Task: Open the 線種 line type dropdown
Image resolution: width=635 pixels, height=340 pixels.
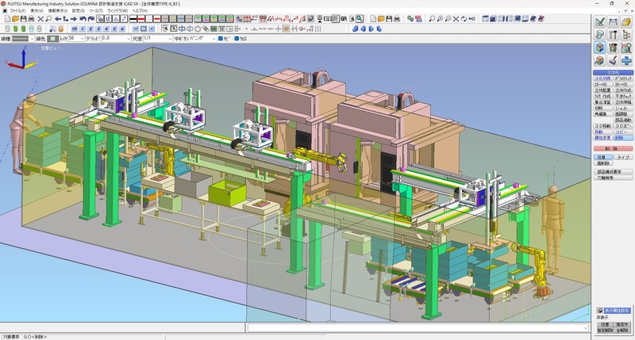Action: (x=31, y=38)
